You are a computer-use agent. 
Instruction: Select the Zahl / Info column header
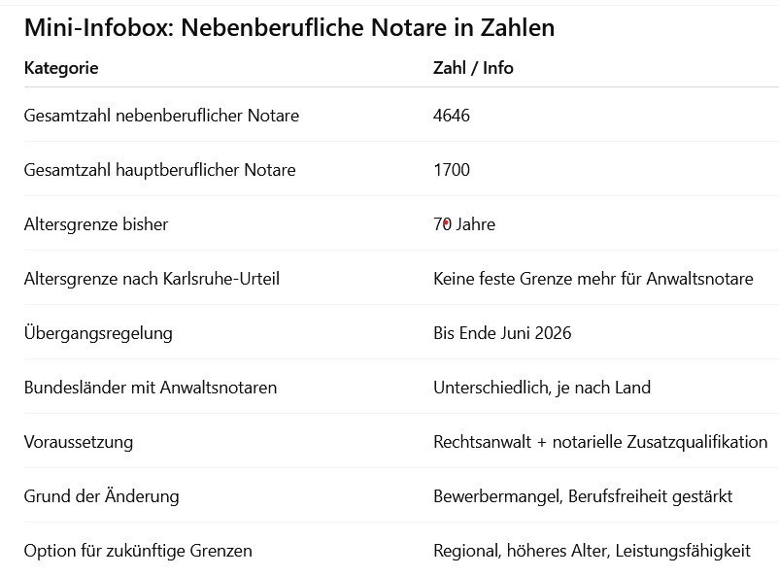click(x=473, y=68)
